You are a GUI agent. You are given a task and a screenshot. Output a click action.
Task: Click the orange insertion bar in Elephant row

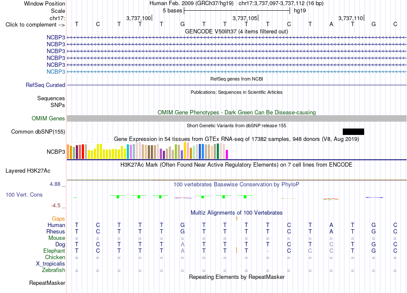point(237,251)
